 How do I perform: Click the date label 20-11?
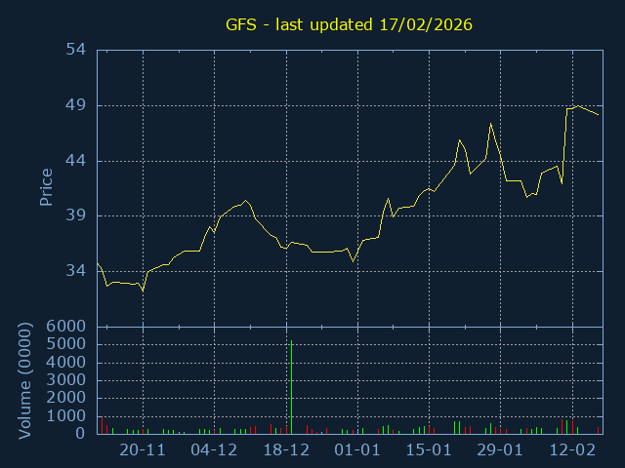(143, 450)
